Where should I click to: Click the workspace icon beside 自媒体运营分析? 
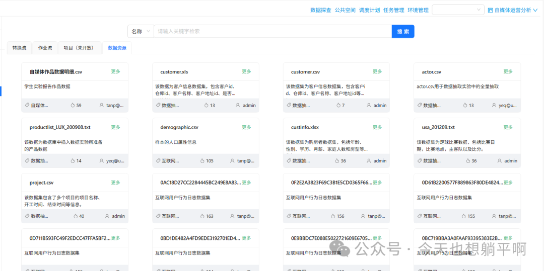(490, 10)
